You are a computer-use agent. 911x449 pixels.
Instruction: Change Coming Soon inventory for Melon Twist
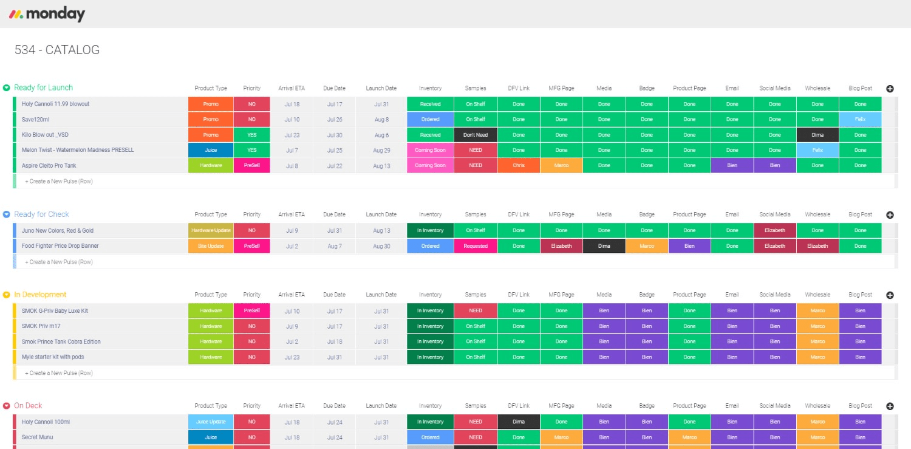tap(431, 150)
